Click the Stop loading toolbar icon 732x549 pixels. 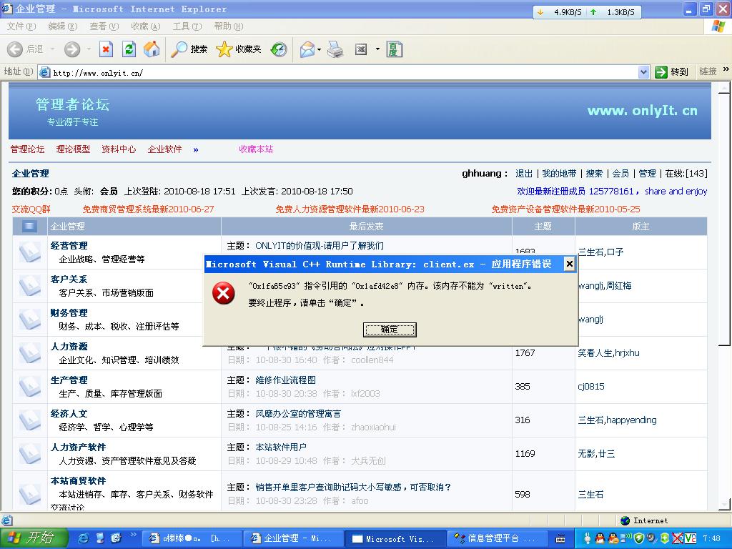point(106,49)
